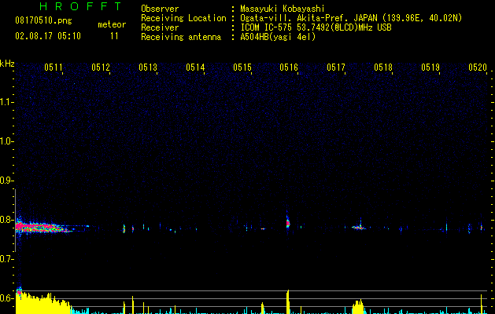
Task: Click the wide yellow intensity block near 0511
Action: click(x=43, y=304)
